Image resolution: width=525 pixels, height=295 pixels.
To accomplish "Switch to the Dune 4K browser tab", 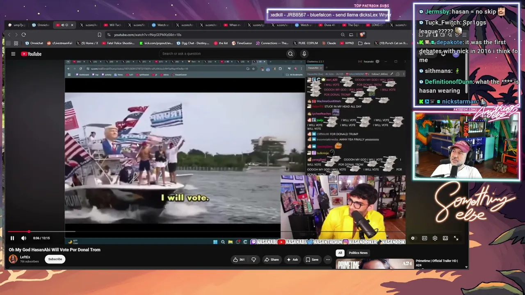I will 327,25.
